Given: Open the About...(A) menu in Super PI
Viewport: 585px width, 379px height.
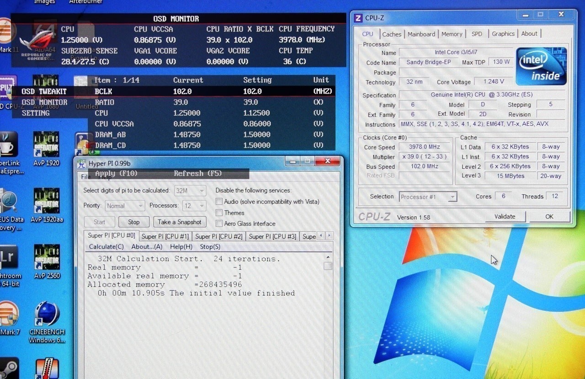Looking at the screenshot, I should (x=147, y=247).
